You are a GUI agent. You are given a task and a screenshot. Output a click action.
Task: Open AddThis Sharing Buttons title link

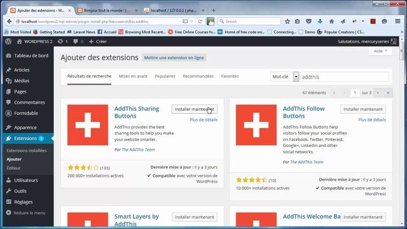click(137, 113)
